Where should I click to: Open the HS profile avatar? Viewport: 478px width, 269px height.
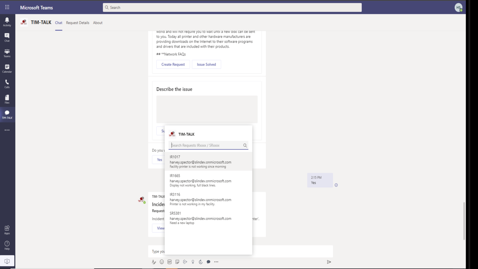(458, 7)
